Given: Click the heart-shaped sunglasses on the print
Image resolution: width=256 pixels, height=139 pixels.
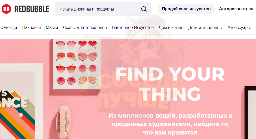Looking at the screenshot, I should [x=88, y=44].
